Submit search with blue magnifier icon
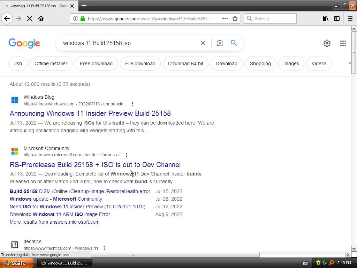Viewport: 357px width, 268px height. 234,43
